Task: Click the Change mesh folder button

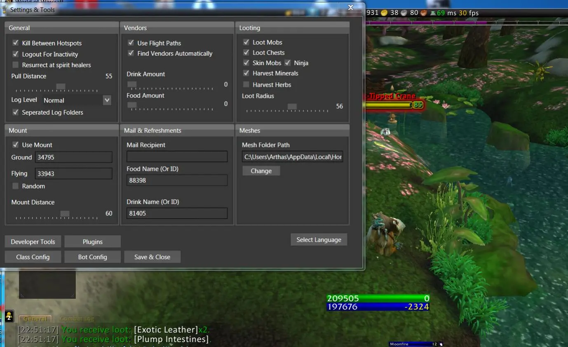Action: coord(261,171)
